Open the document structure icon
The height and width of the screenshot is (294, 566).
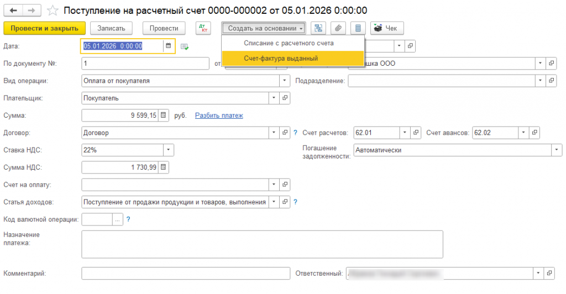pos(318,28)
